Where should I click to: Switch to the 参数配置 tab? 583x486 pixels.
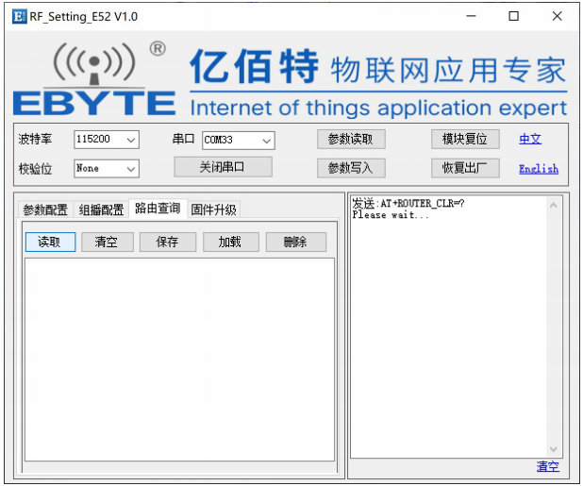point(45,209)
